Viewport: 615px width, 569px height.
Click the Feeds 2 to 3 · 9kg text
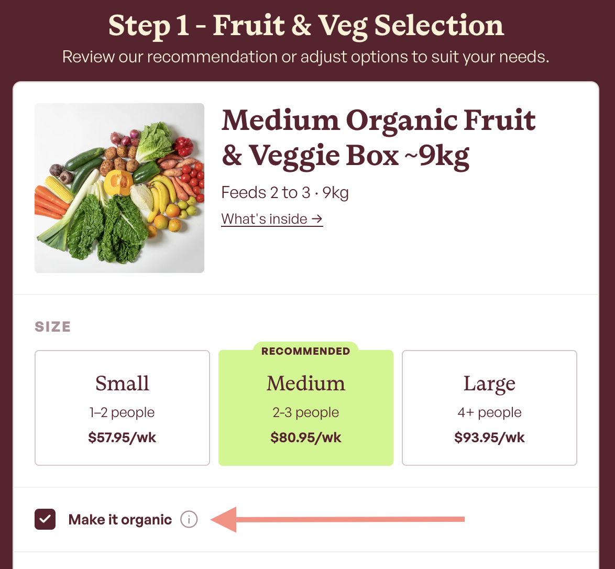(285, 193)
